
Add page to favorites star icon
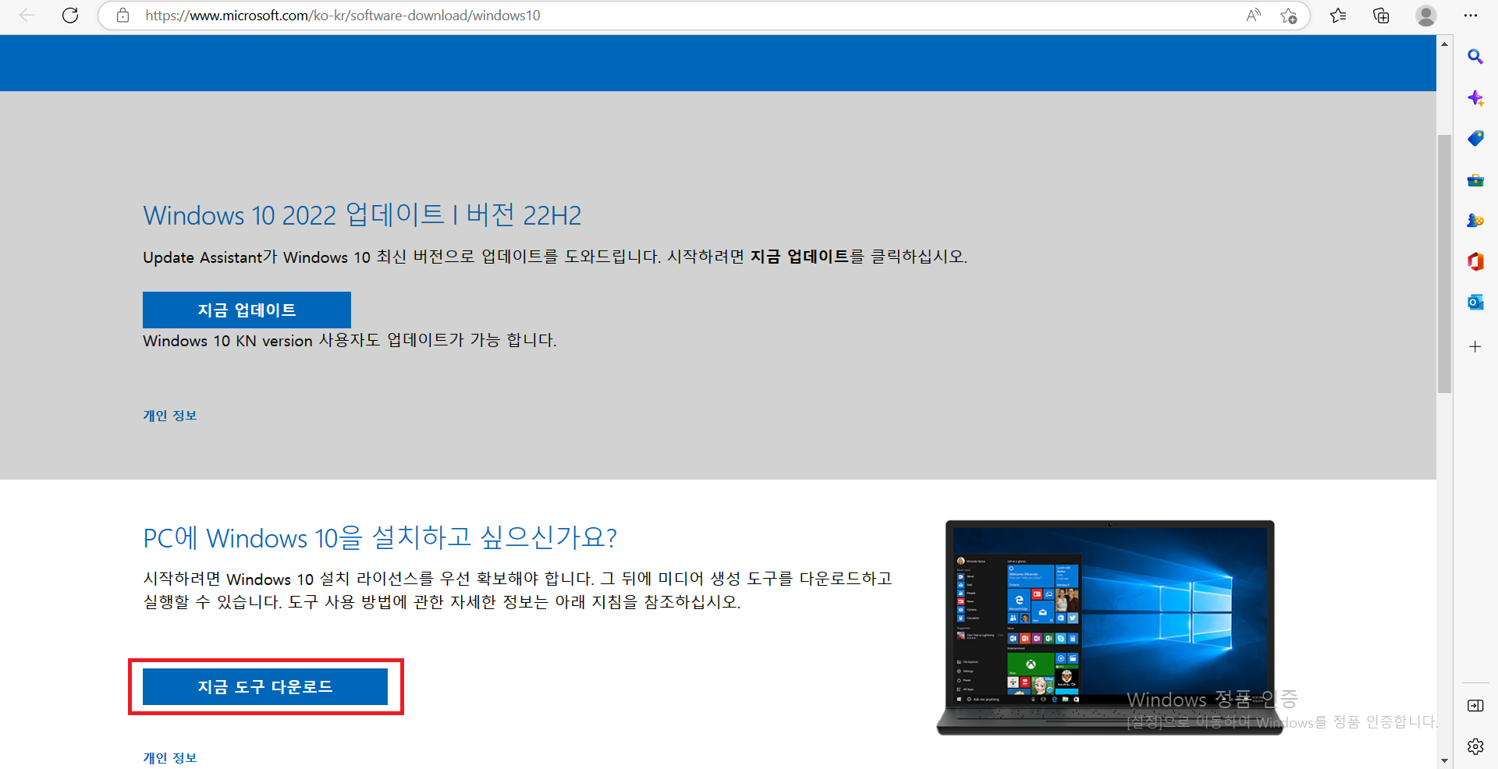click(x=1289, y=16)
